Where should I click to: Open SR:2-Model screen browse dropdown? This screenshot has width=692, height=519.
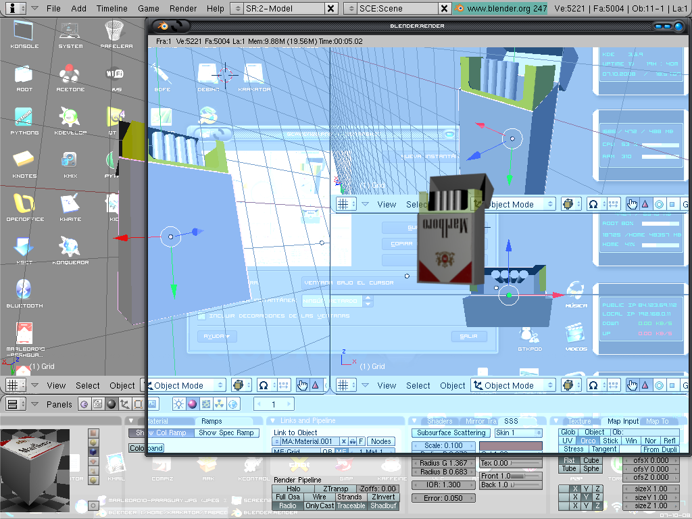[x=237, y=8]
